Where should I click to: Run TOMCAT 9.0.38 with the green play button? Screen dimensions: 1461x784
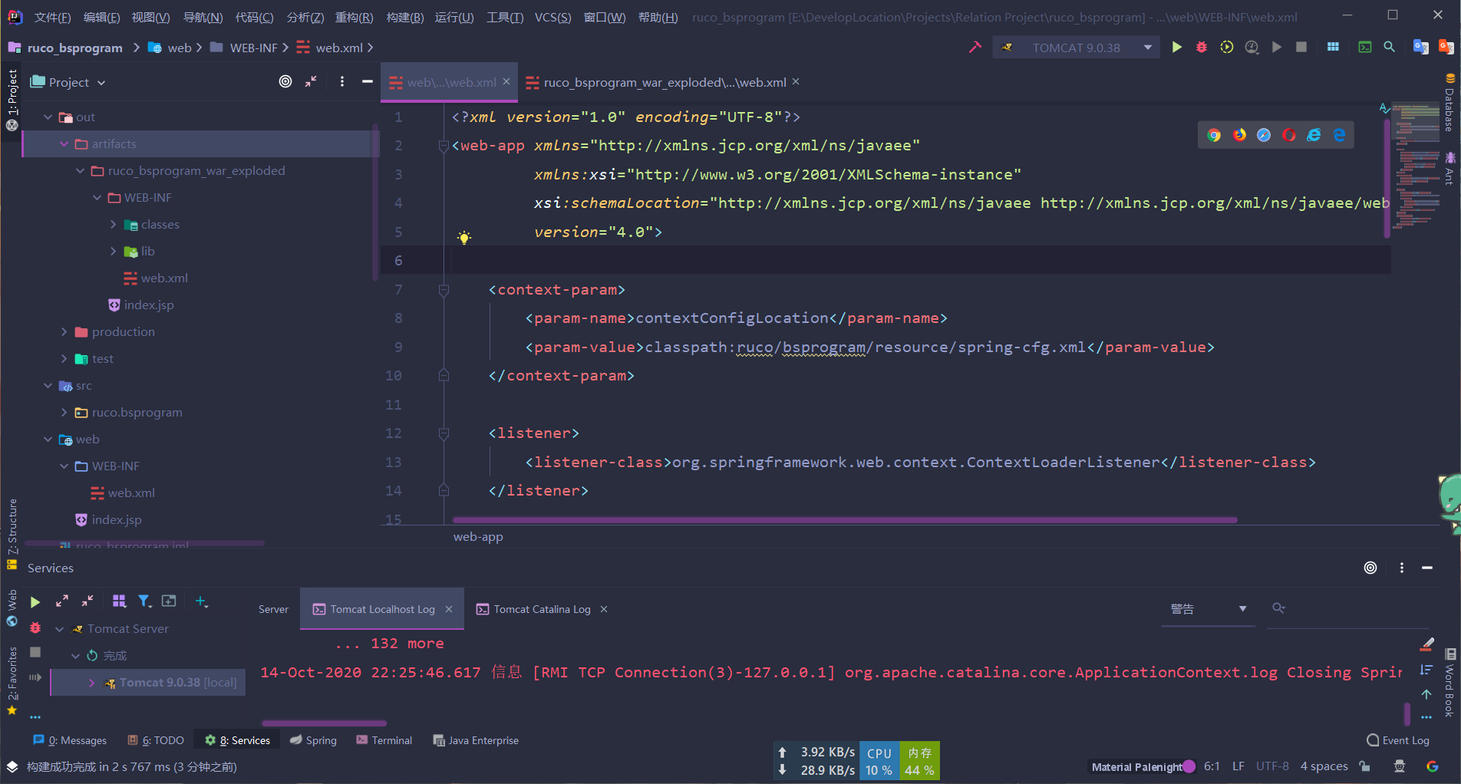click(x=1176, y=48)
